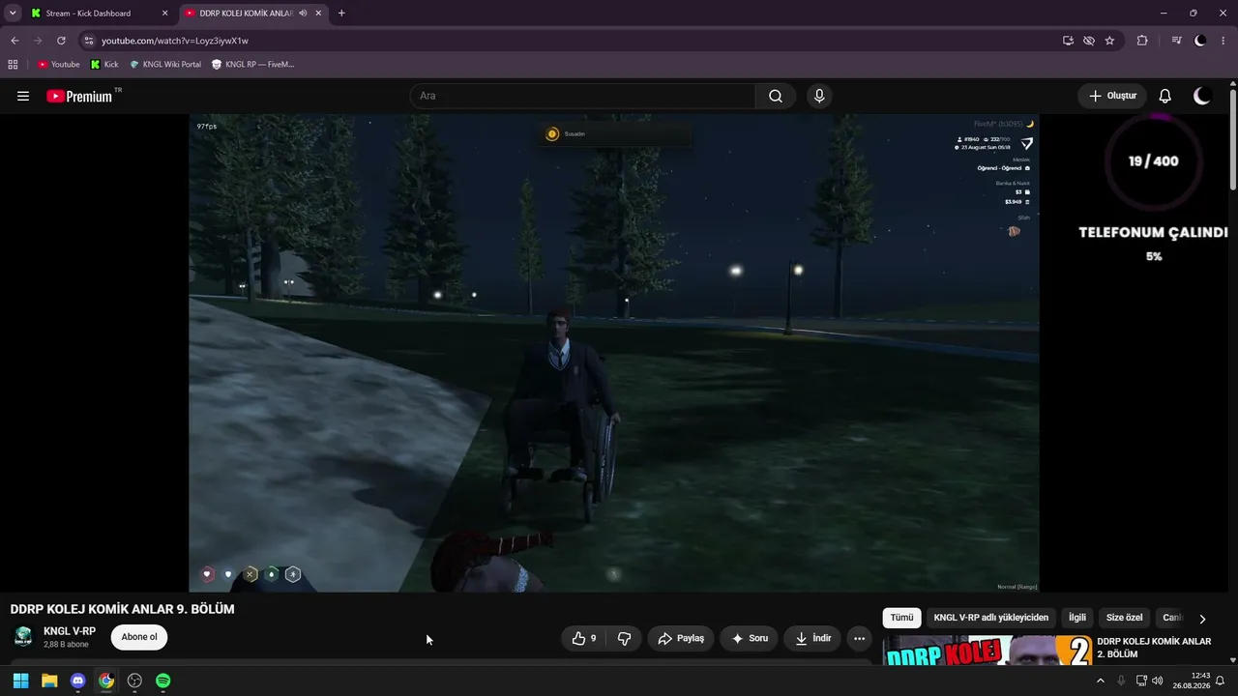Click the Ara search field
Image resolution: width=1238 pixels, height=696 pixels.
(582, 96)
